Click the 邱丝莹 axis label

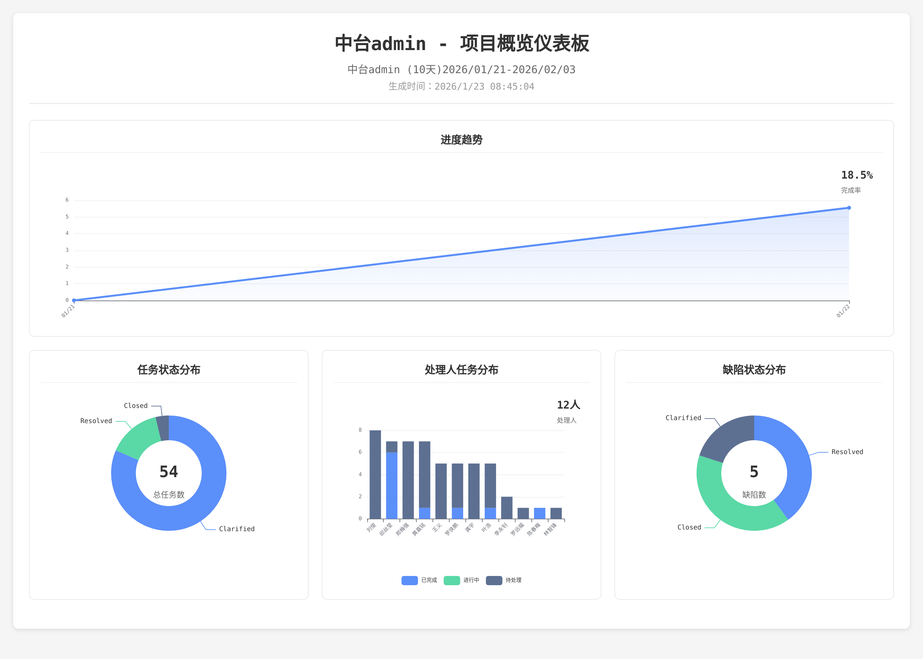[386, 529]
